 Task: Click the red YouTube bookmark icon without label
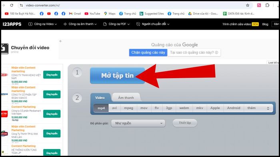49,14
